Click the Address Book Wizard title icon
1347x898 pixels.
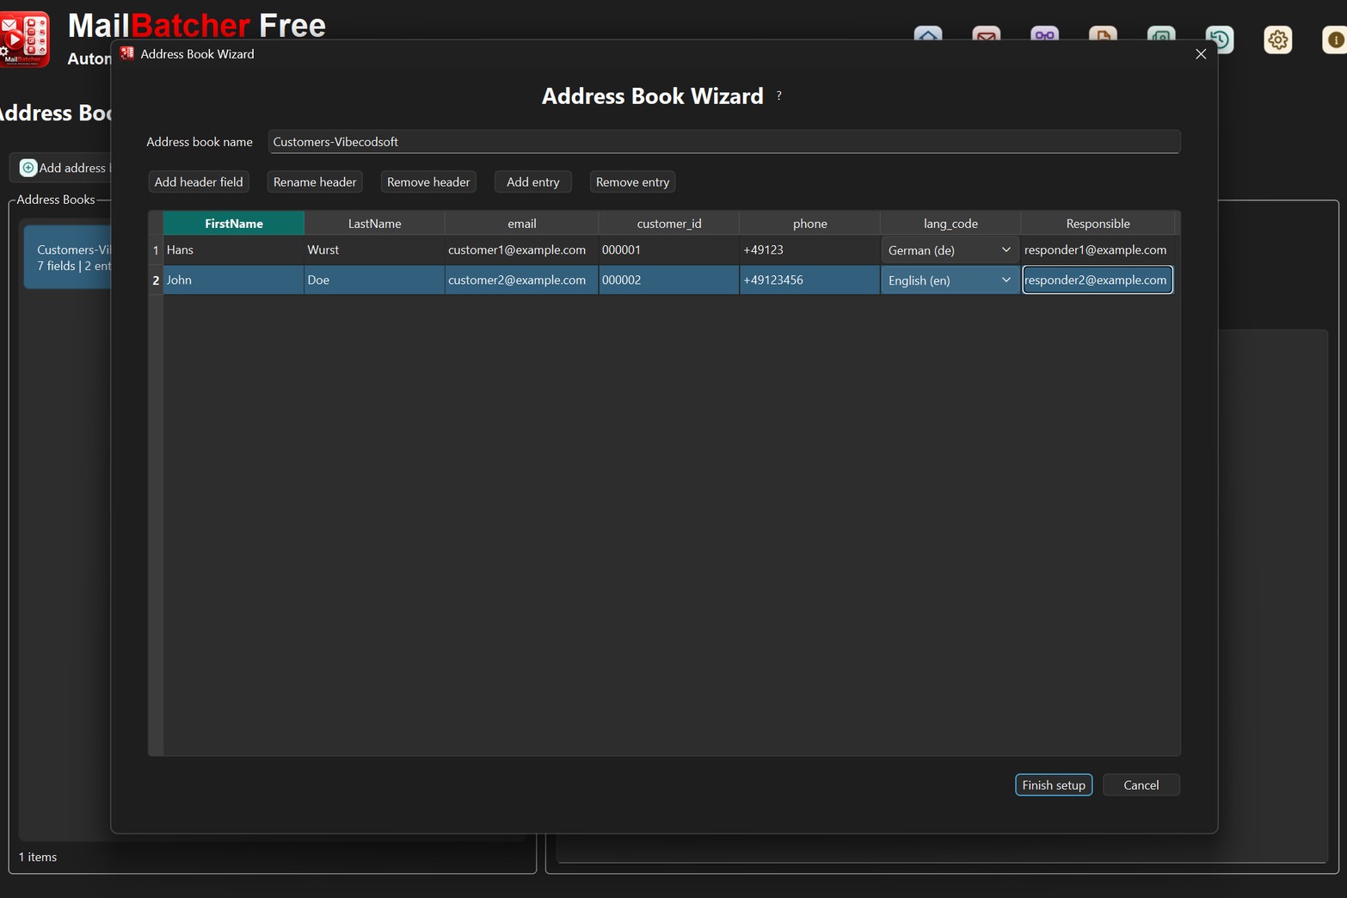[x=127, y=53]
